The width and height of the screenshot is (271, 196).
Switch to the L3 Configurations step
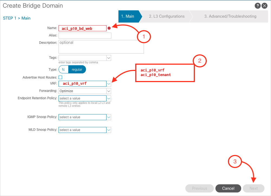[167, 16]
